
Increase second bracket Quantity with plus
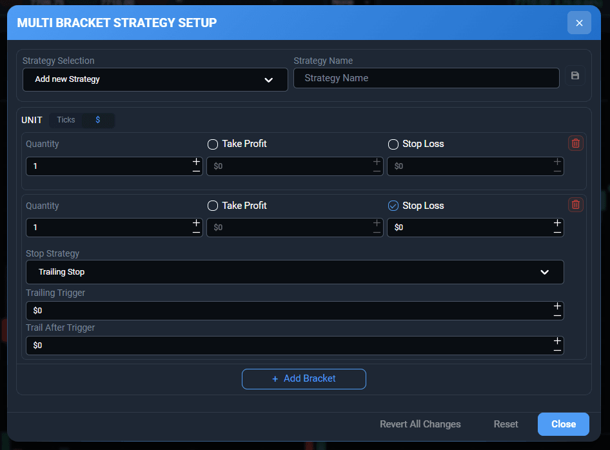(197, 223)
